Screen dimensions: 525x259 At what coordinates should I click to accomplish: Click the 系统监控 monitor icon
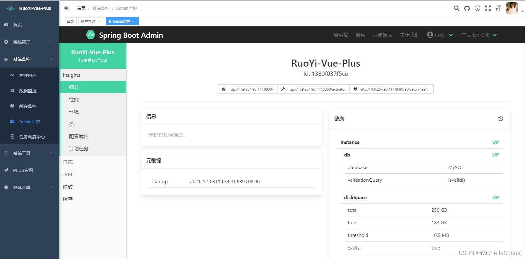click(x=6, y=59)
